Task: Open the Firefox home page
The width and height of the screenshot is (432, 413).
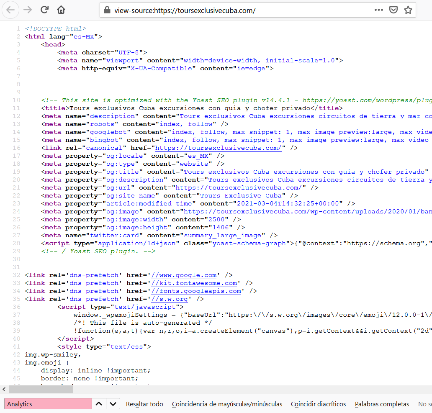Action: [x=61, y=10]
